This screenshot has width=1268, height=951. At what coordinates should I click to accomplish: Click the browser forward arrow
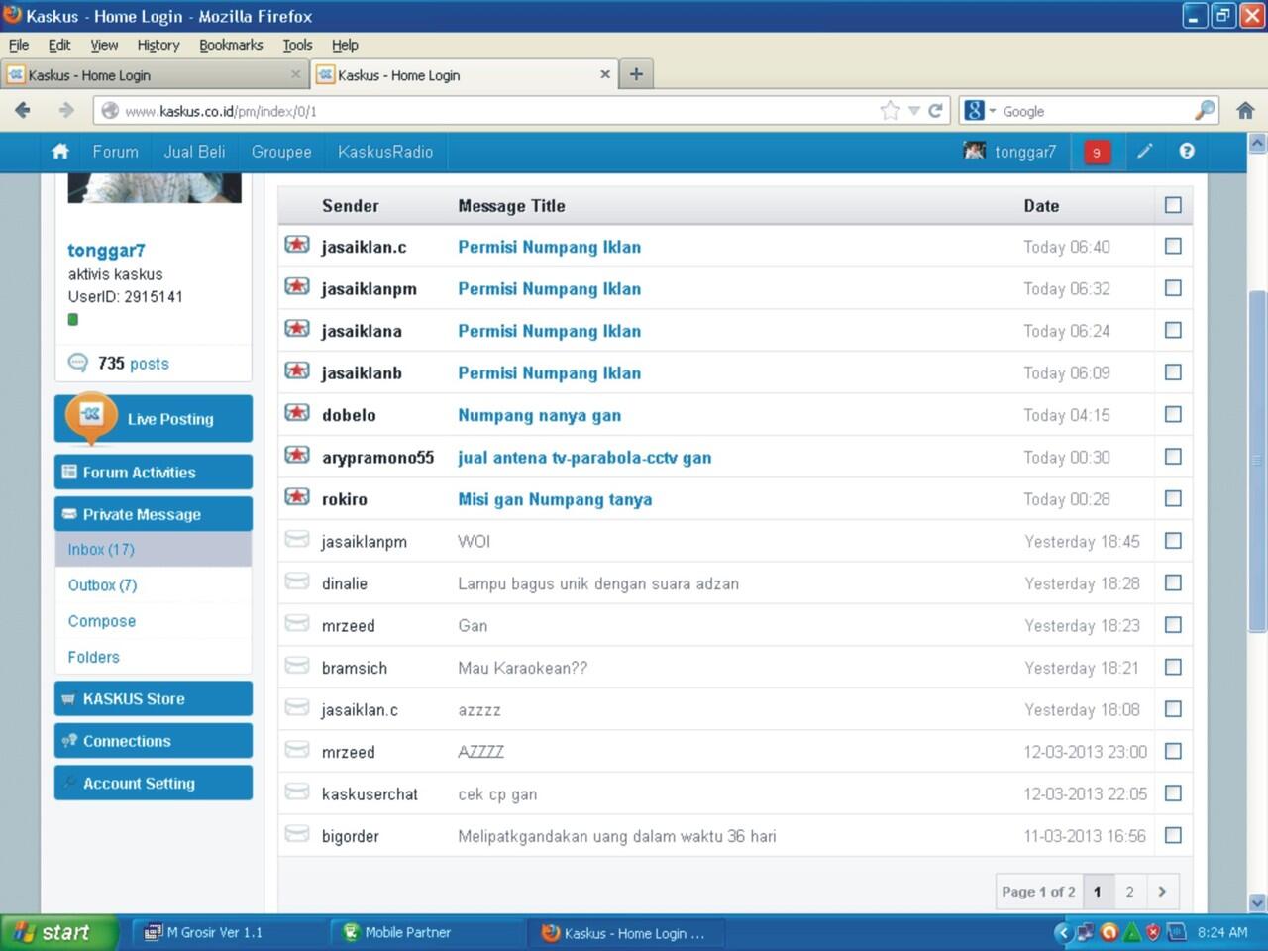(x=65, y=111)
